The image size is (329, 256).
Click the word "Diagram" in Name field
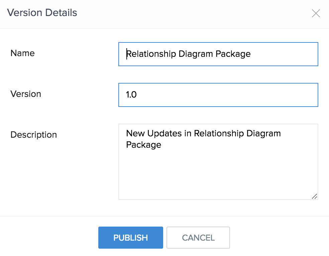196,54
